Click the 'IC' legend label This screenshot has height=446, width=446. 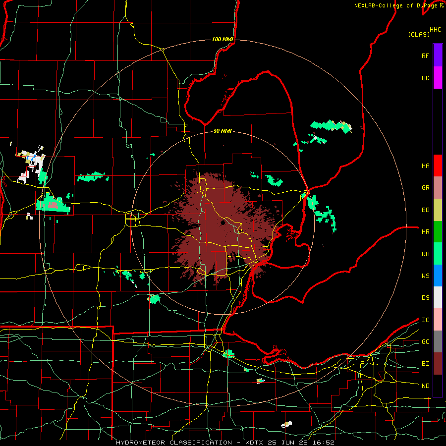click(x=425, y=320)
